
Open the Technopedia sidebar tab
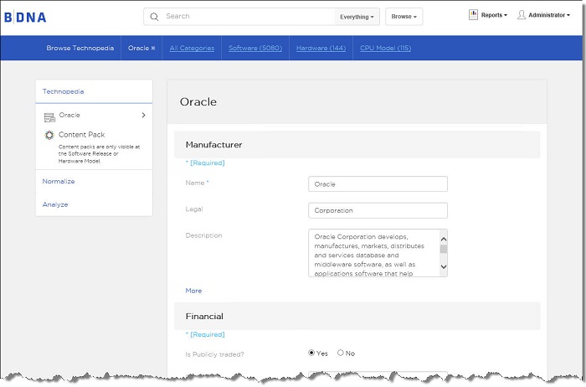(63, 91)
